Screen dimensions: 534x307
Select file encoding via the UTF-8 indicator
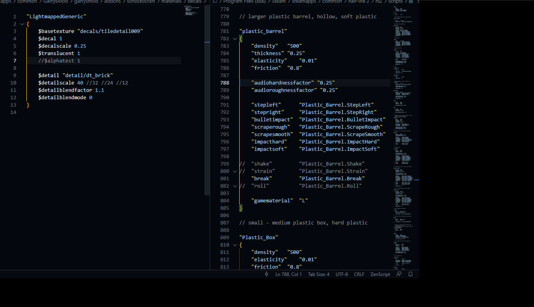coord(341,274)
